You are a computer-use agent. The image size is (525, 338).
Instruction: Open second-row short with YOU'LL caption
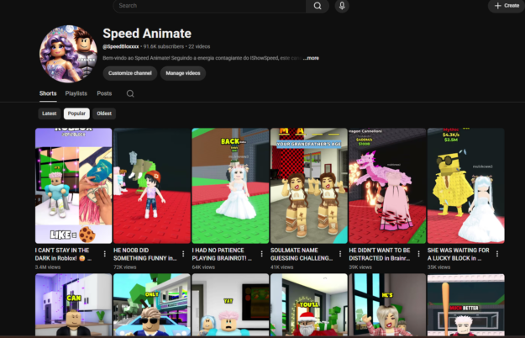click(309, 304)
